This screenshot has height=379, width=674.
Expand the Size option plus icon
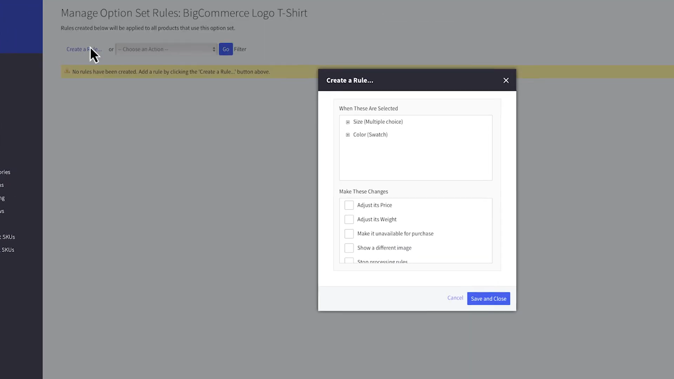pyautogui.click(x=348, y=122)
